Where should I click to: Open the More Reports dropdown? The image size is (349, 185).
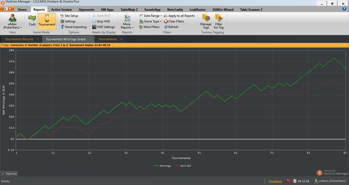[127, 22]
